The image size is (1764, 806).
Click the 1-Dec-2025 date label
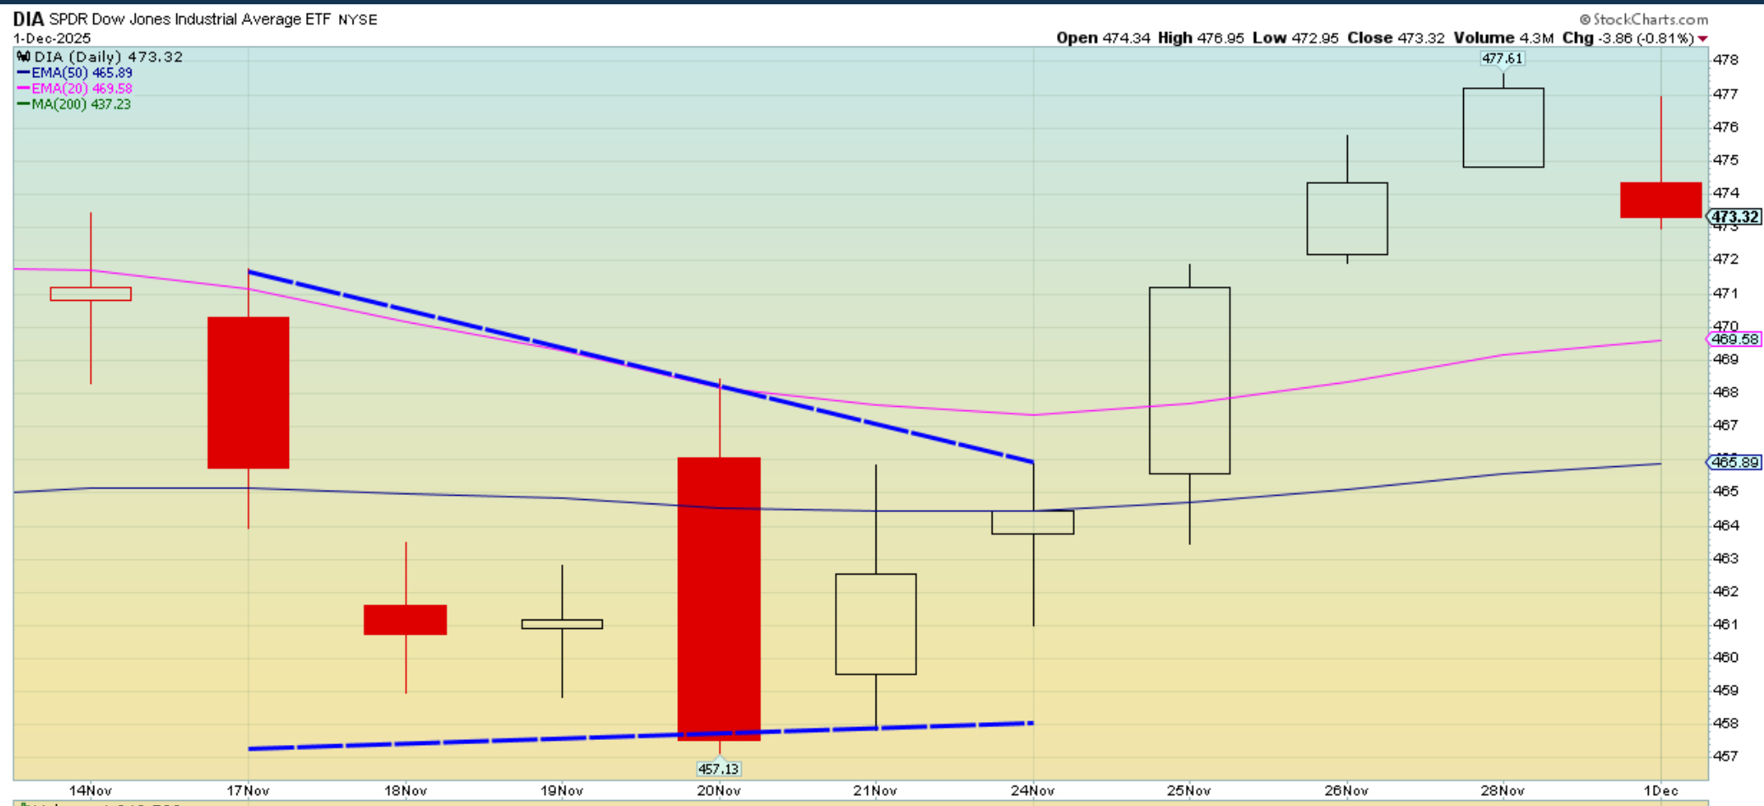tap(52, 38)
